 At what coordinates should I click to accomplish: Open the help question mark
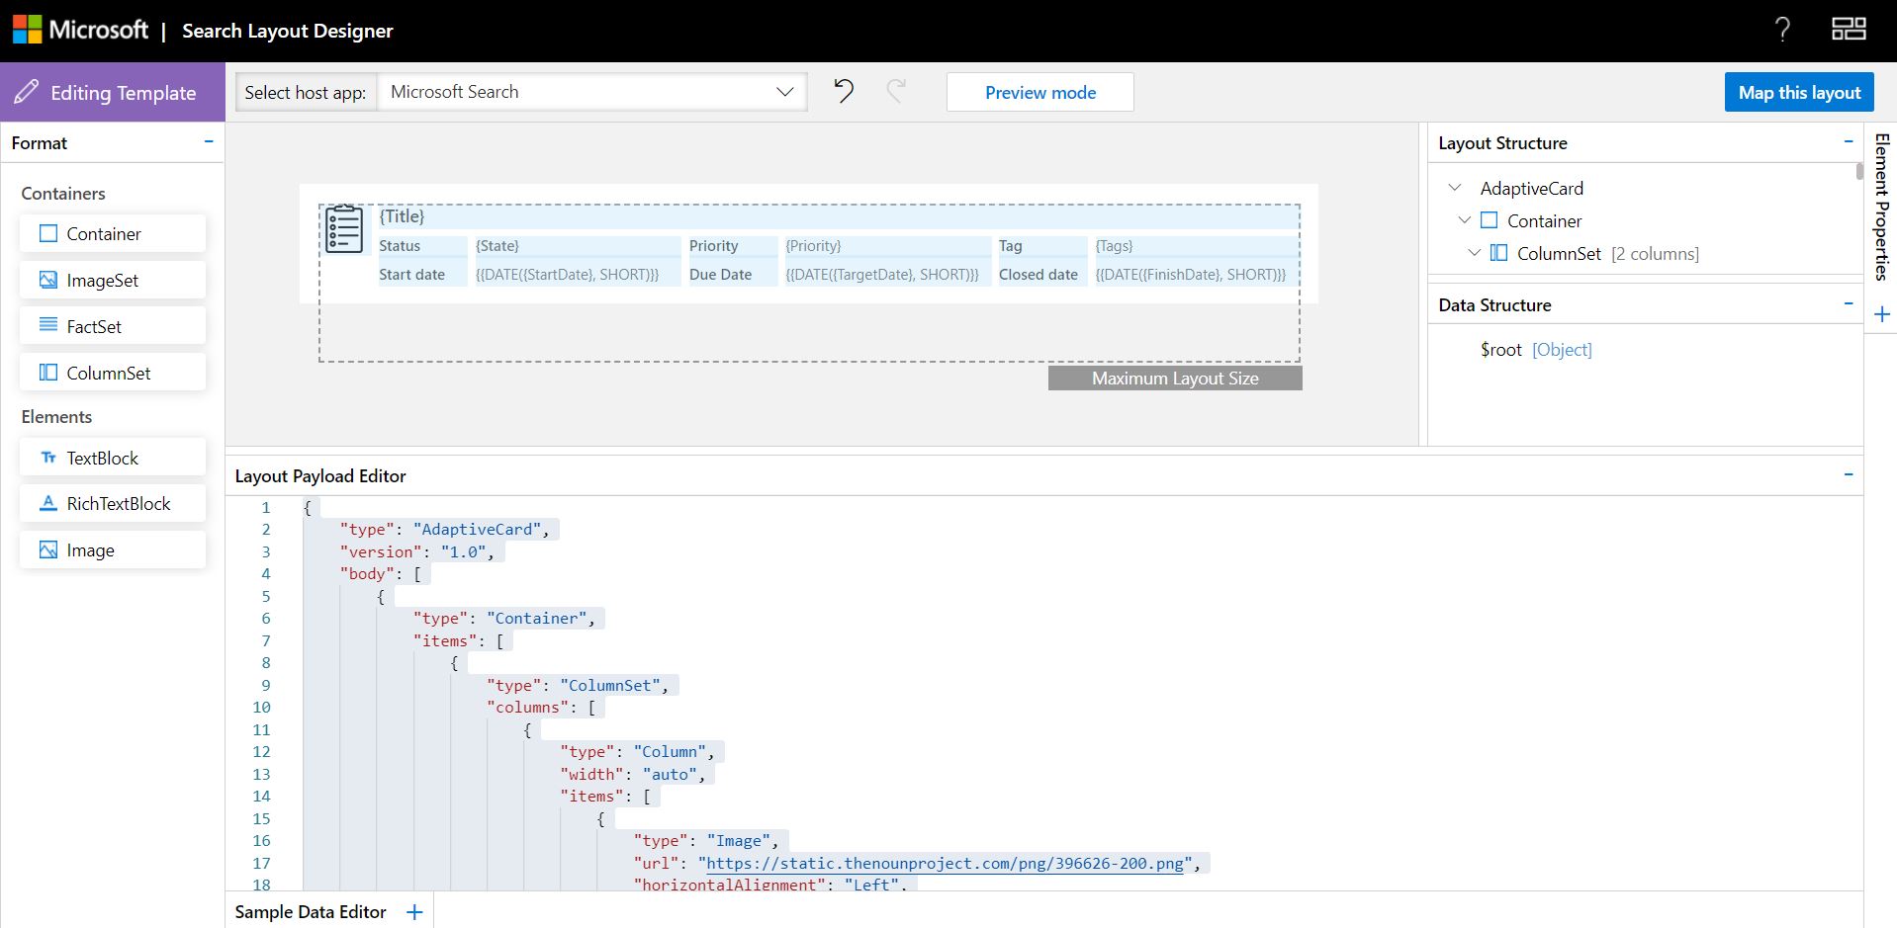pyautogui.click(x=1782, y=30)
